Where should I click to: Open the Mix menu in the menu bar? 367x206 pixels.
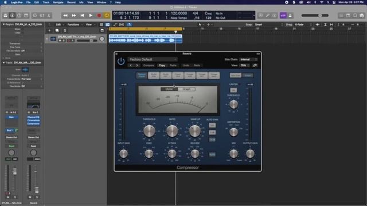click(x=81, y=2)
